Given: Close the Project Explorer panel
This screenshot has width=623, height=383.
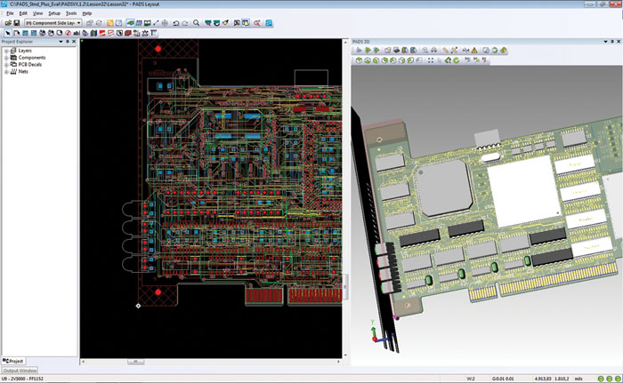Looking at the screenshot, I should tap(74, 41).
